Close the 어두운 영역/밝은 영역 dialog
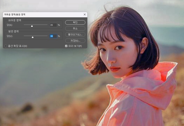The image size is (184, 126). pyautogui.click(x=85, y=14)
